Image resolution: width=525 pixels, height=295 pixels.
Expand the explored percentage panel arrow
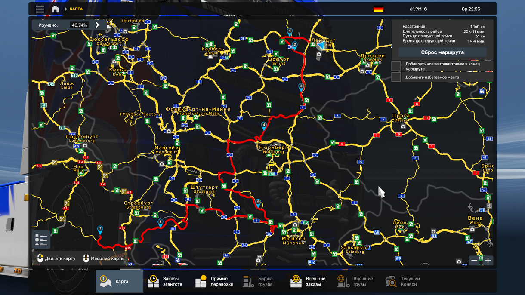97,25
